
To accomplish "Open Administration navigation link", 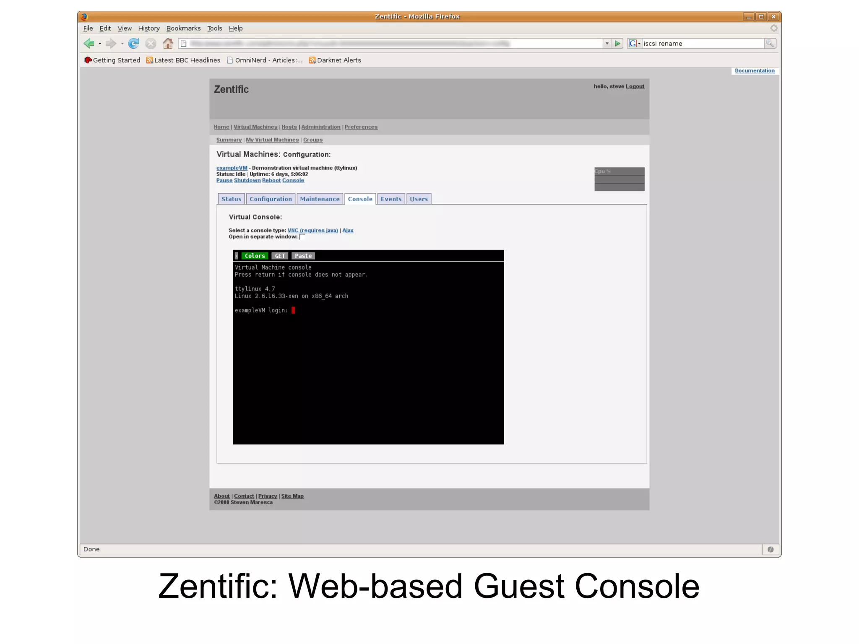I will (321, 127).
